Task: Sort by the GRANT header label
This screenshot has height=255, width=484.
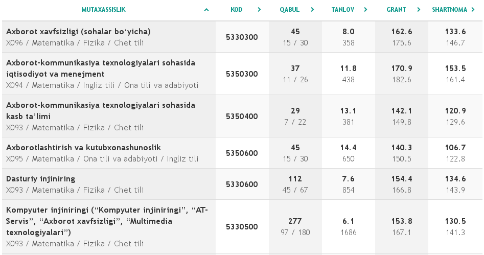Action: tap(397, 10)
